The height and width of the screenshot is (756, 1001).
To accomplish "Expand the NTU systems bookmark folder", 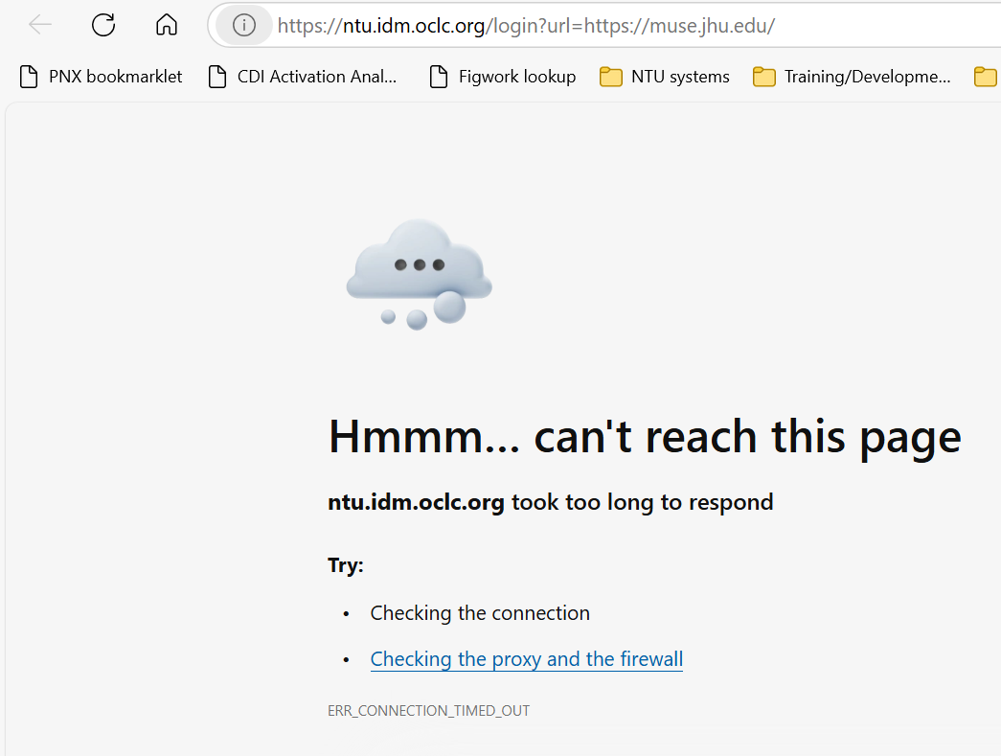I will click(665, 77).
